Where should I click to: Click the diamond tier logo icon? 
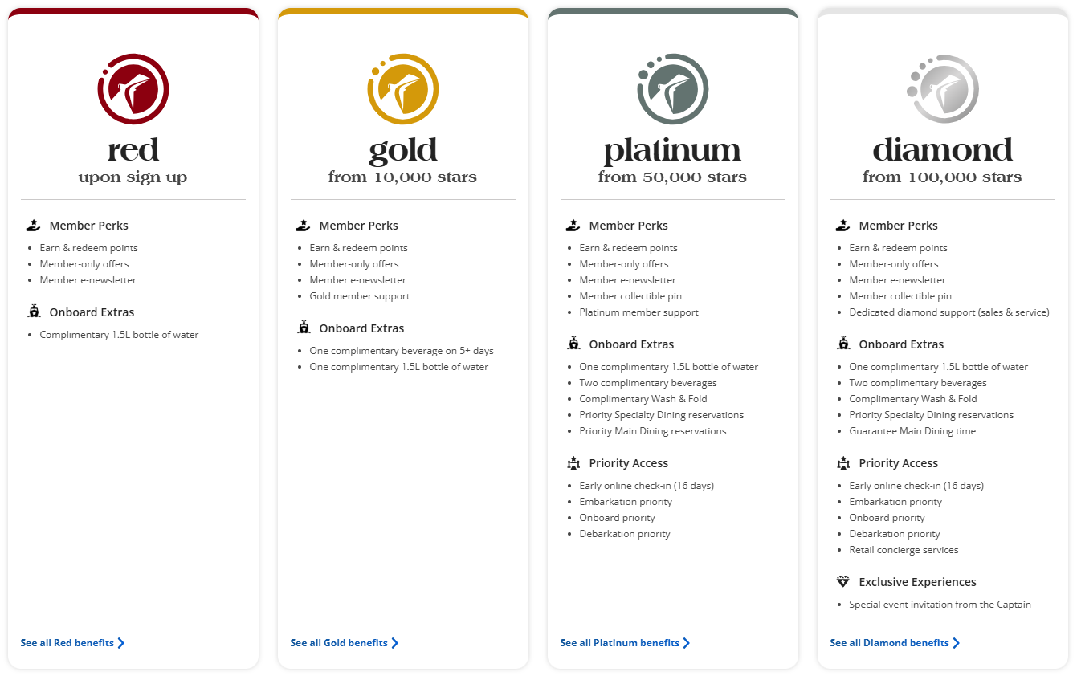(943, 89)
